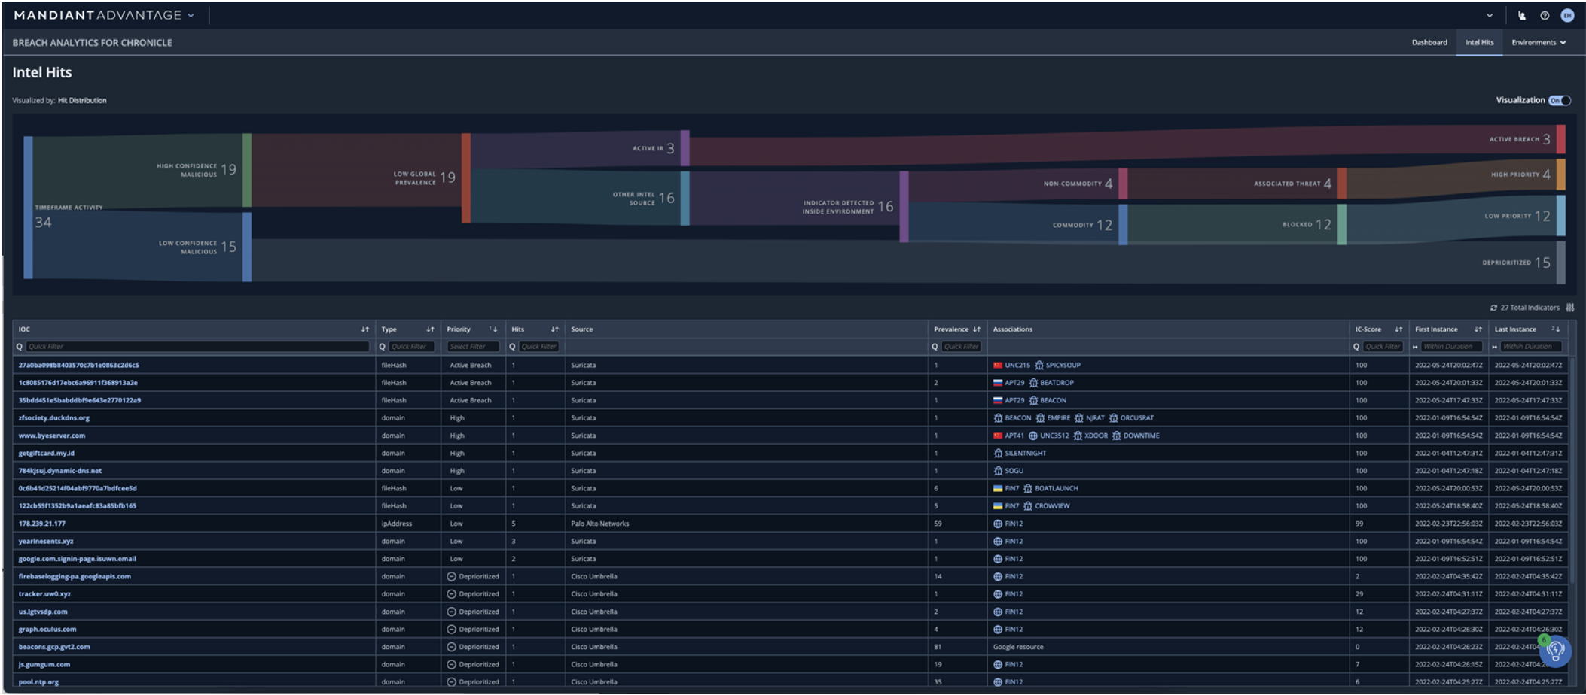Click the Prevalence filter search magnifier icon
This screenshot has height=695, width=1586.
tap(935, 347)
